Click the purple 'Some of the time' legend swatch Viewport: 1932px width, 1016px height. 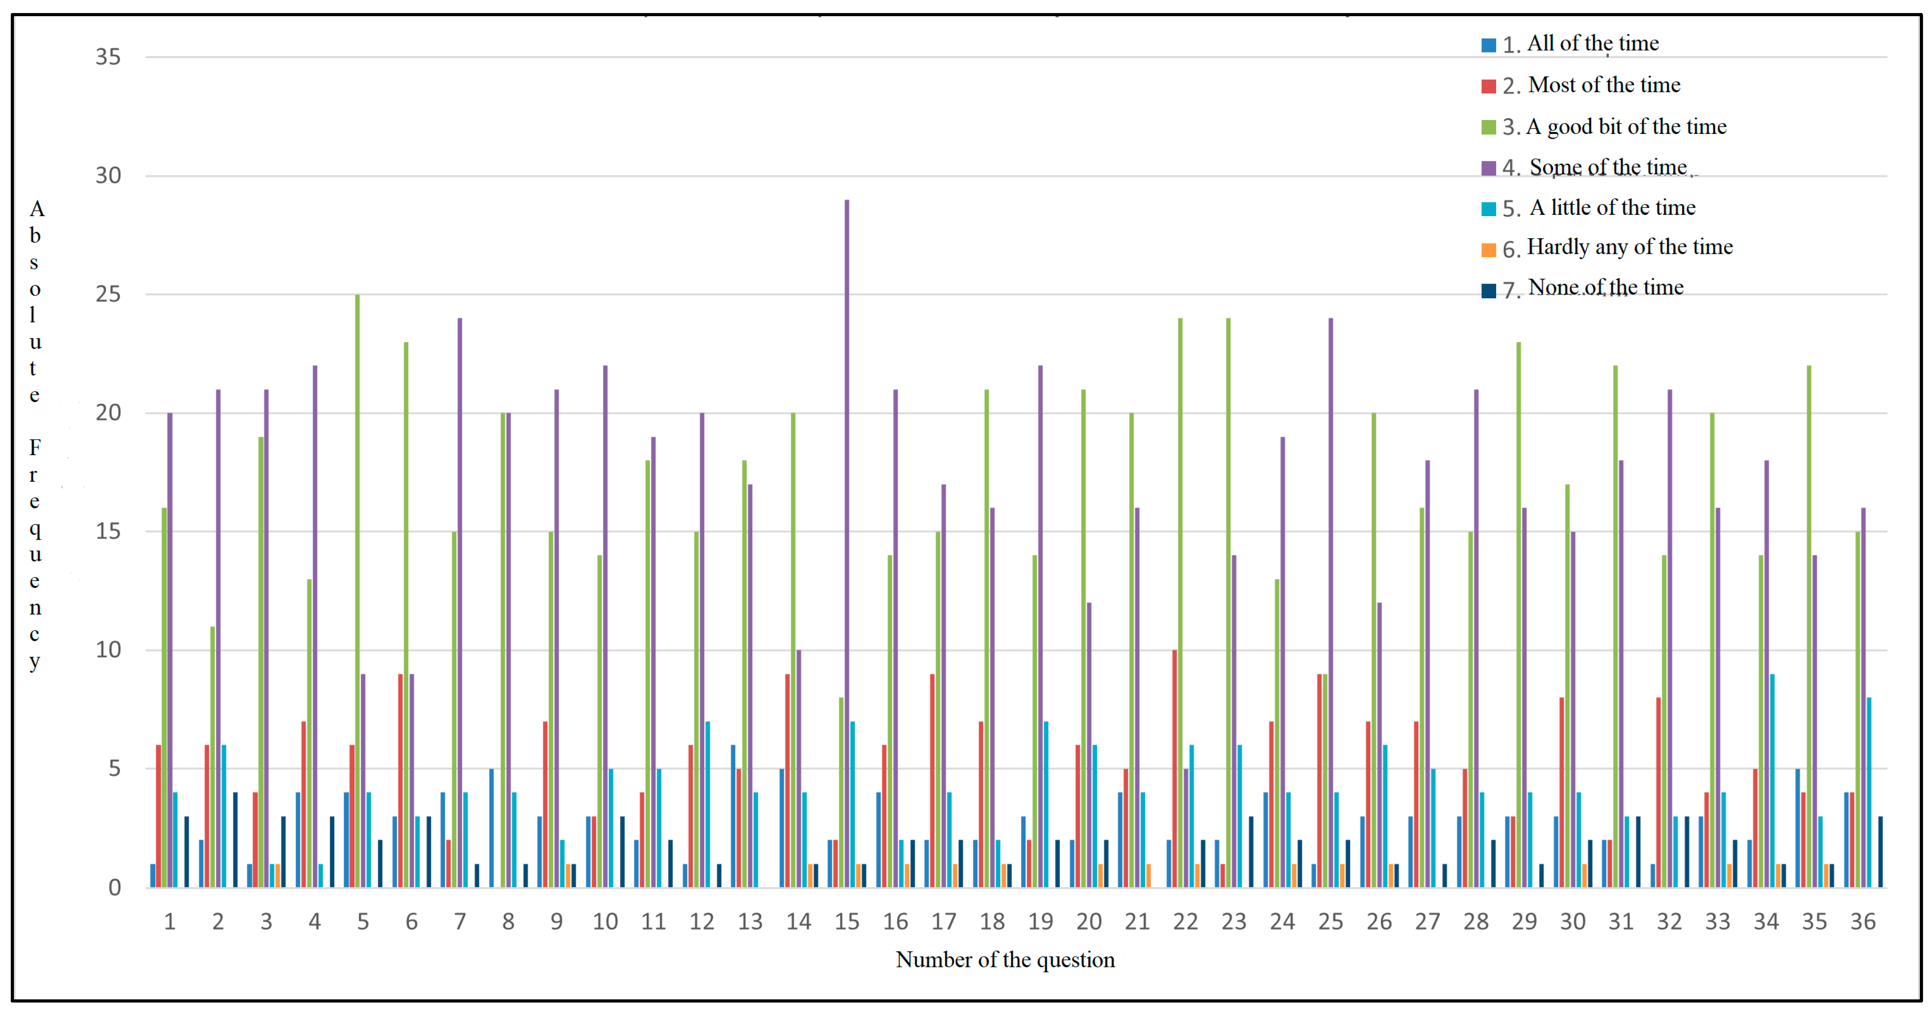tap(1489, 168)
